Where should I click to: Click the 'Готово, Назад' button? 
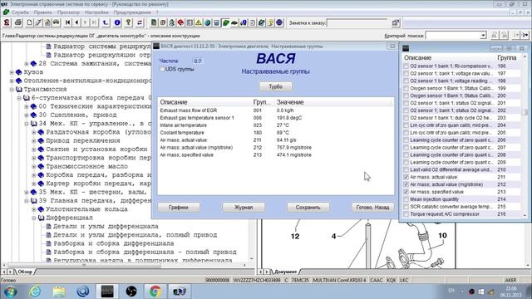372,207
